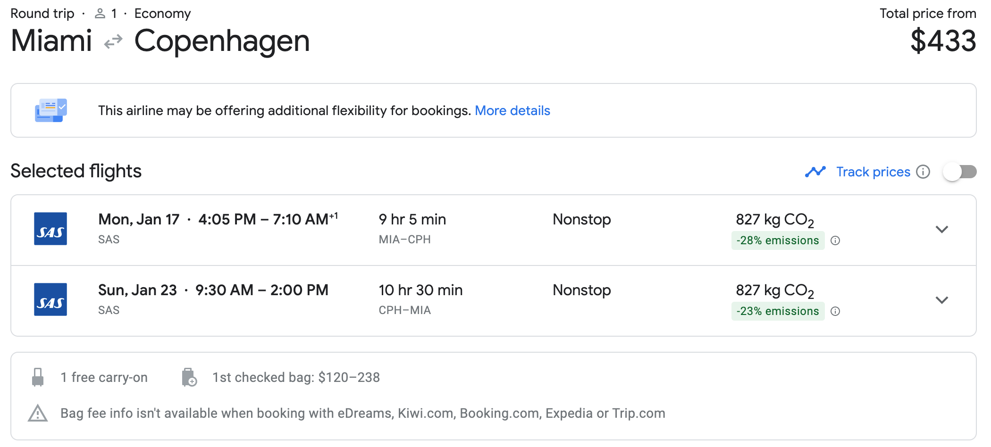This screenshot has height=447, width=991.
Task: Click the Track prices link text
Action: click(x=873, y=172)
